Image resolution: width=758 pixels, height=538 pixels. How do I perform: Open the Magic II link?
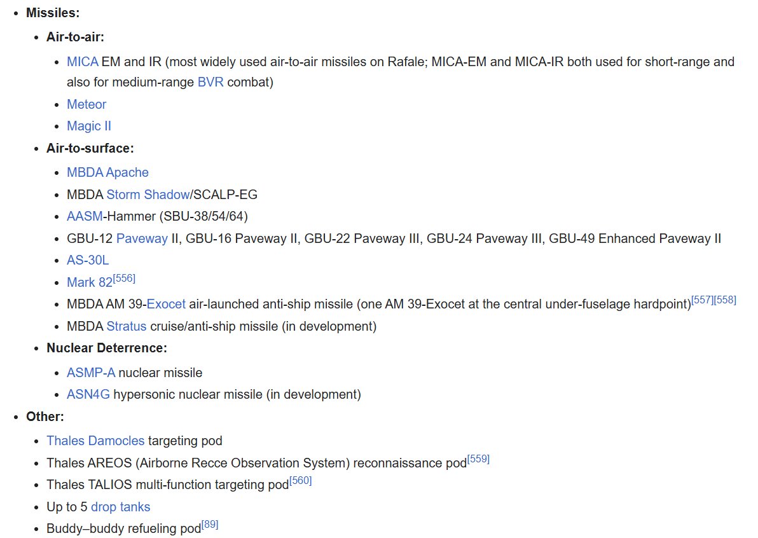(x=89, y=126)
